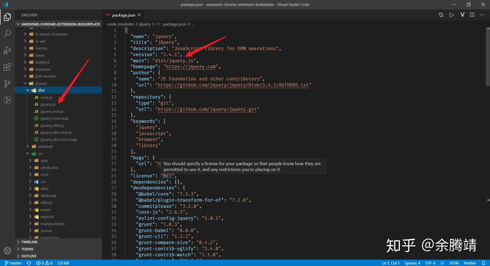Collapse the AWESOME-CHROME-EXTENSION-BOILERPLATE section
Image resolution: width=490 pixels, height=266 pixels.
(58, 24)
